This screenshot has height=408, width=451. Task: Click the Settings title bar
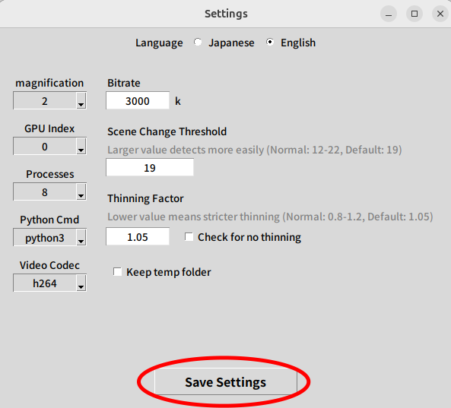[225, 14]
